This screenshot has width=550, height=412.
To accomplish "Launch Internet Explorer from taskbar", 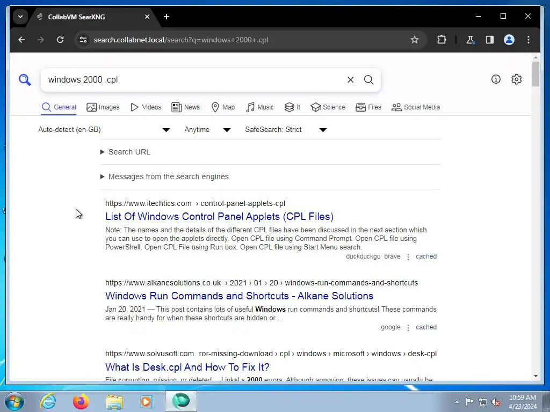I will coord(48,401).
